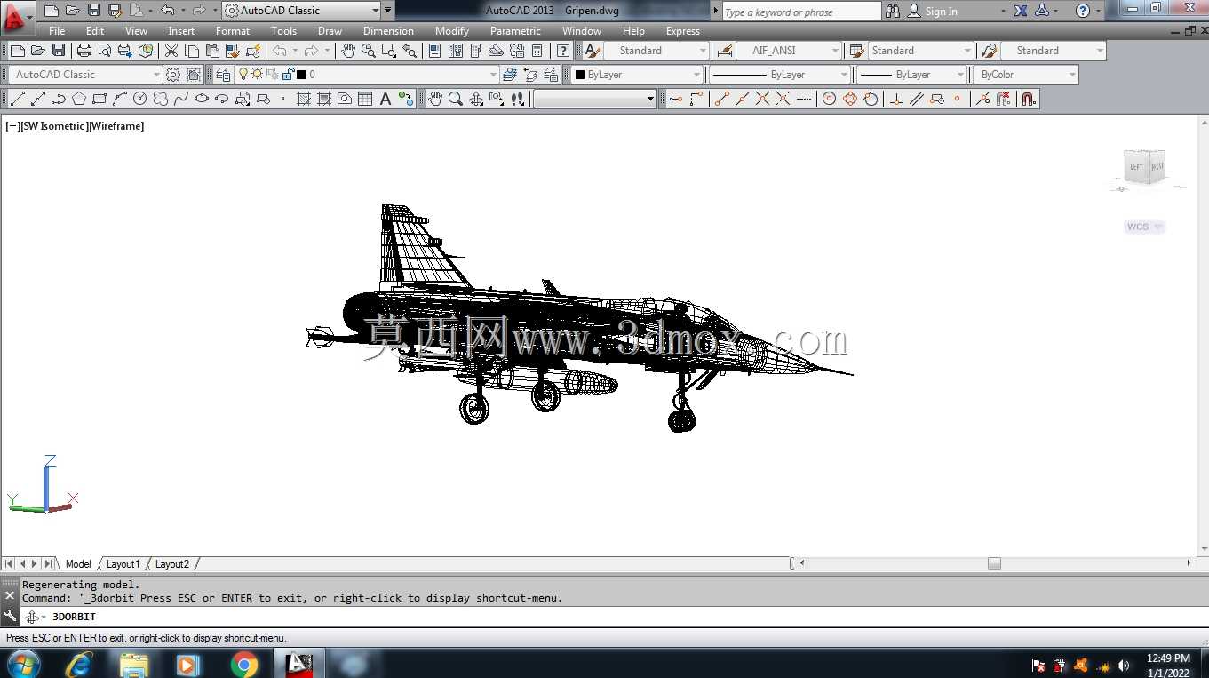Toggle layer 0 lock padlock icon
The height and width of the screenshot is (678, 1209).
pos(288,75)
